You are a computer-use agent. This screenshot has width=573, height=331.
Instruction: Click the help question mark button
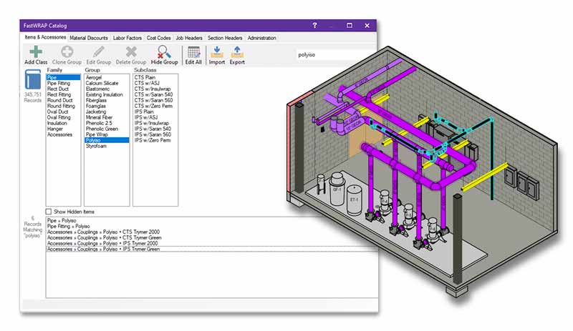tap(315, 25)
